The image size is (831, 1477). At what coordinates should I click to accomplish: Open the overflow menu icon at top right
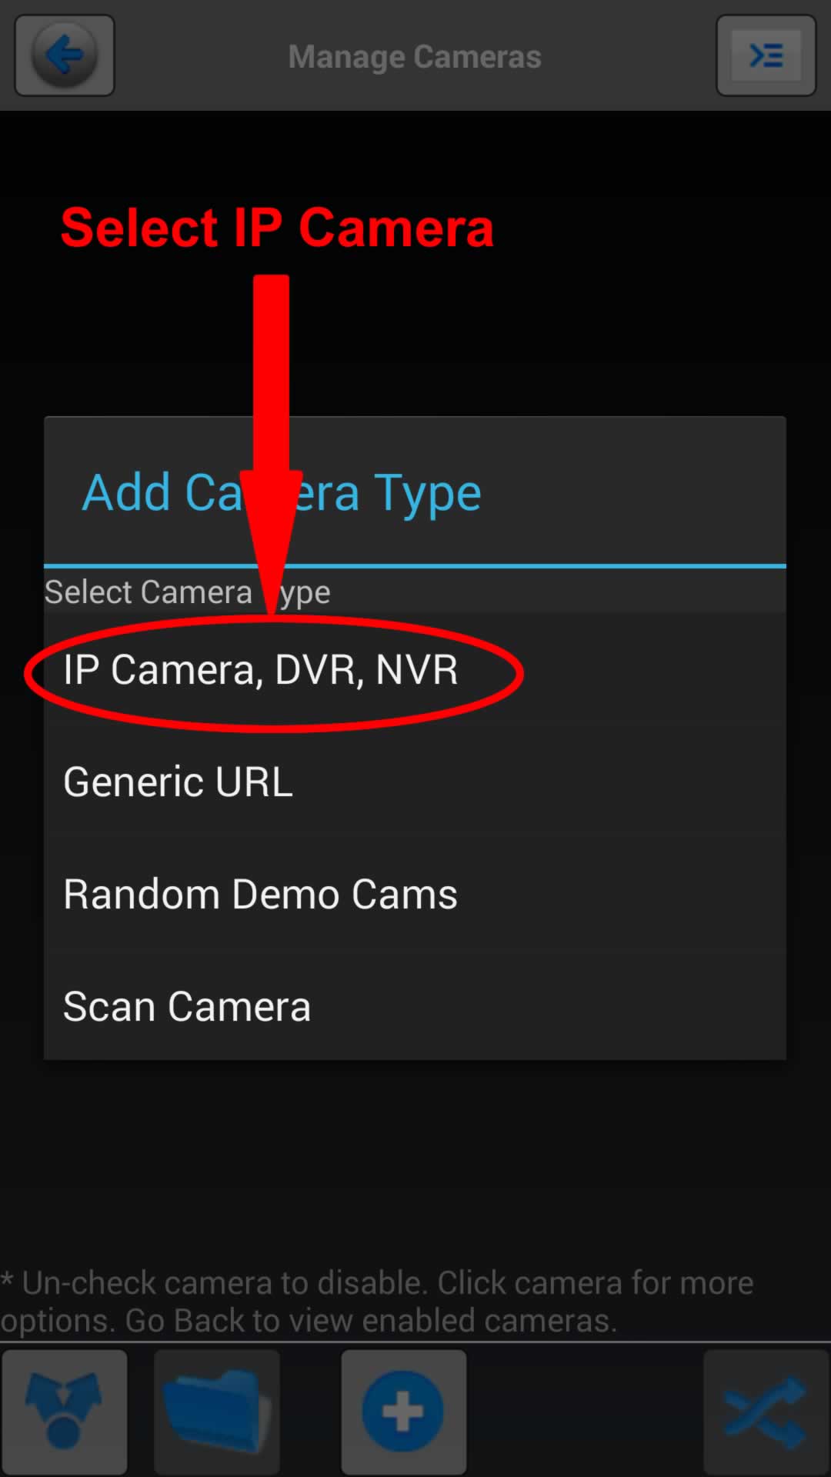pos(766,55)
